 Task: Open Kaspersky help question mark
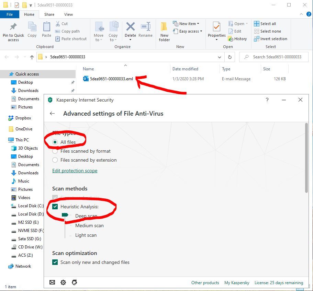pos(267,100)
